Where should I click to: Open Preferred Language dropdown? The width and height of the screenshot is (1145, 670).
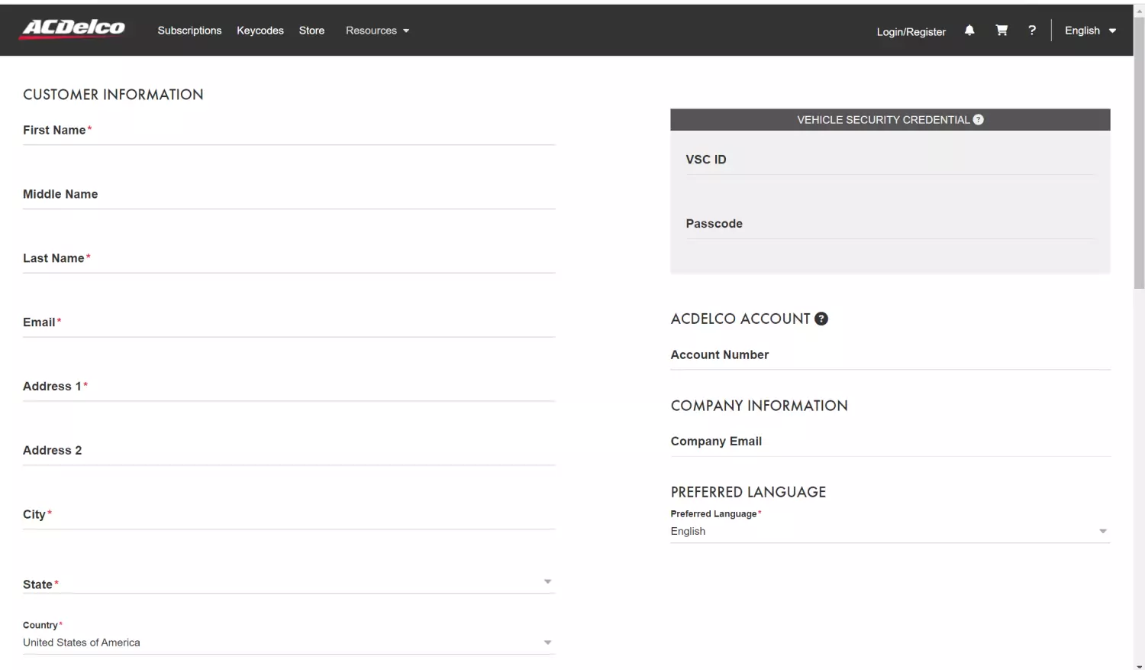890,532
